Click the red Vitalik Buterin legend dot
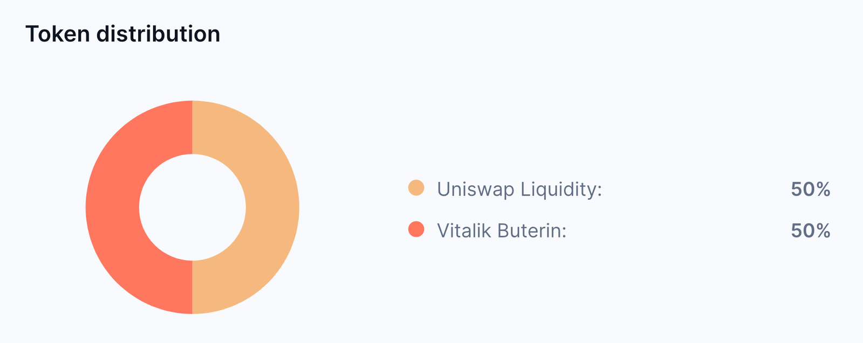This screenshot has width=863, height=343. (x=416, y=230)
